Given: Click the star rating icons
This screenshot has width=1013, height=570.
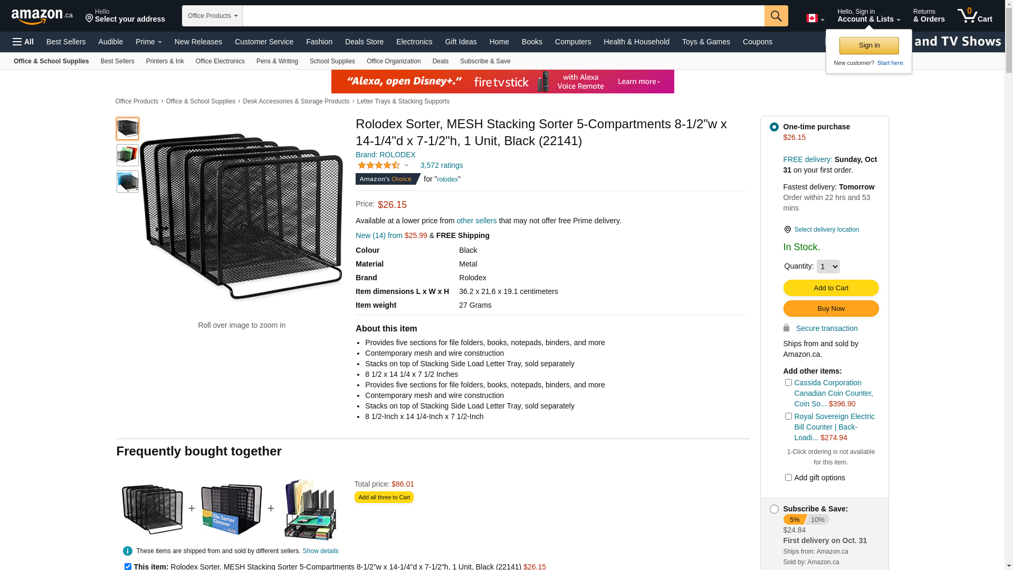Looking at the screenshot, I should tap(379, 165).
